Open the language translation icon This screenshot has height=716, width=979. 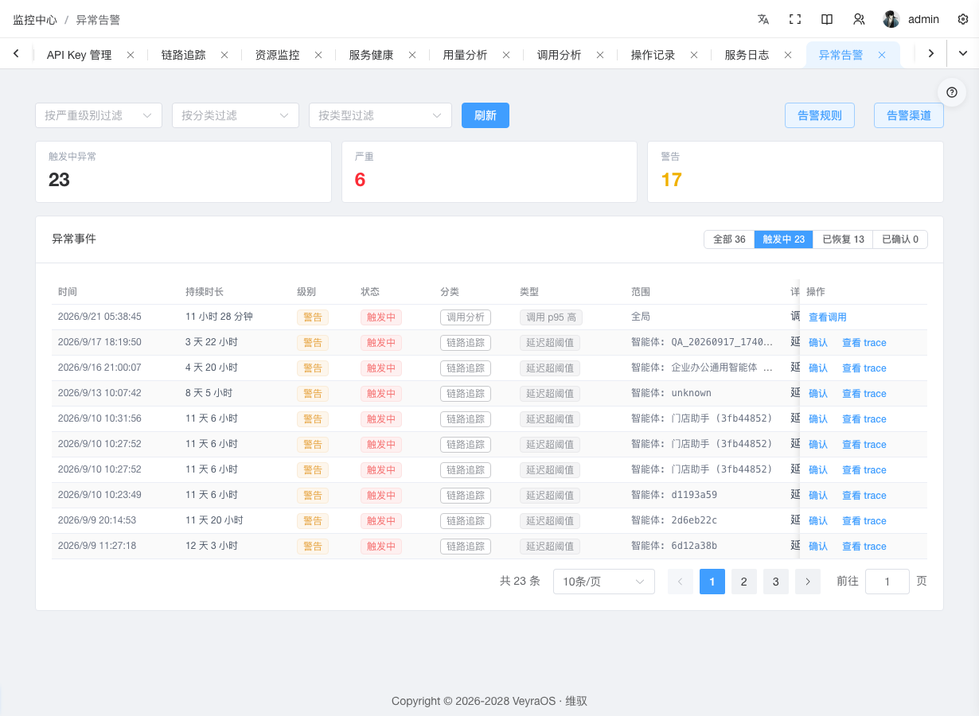click(763, 19)
